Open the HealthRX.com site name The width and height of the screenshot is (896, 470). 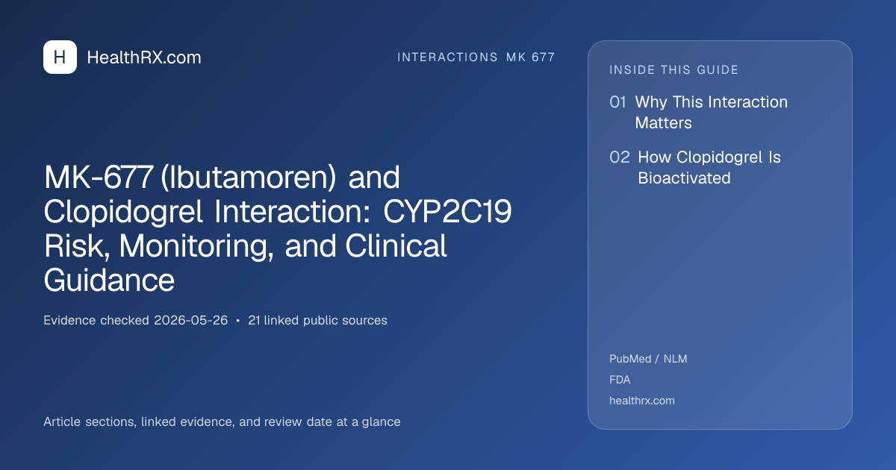click(x=144, y=57)
